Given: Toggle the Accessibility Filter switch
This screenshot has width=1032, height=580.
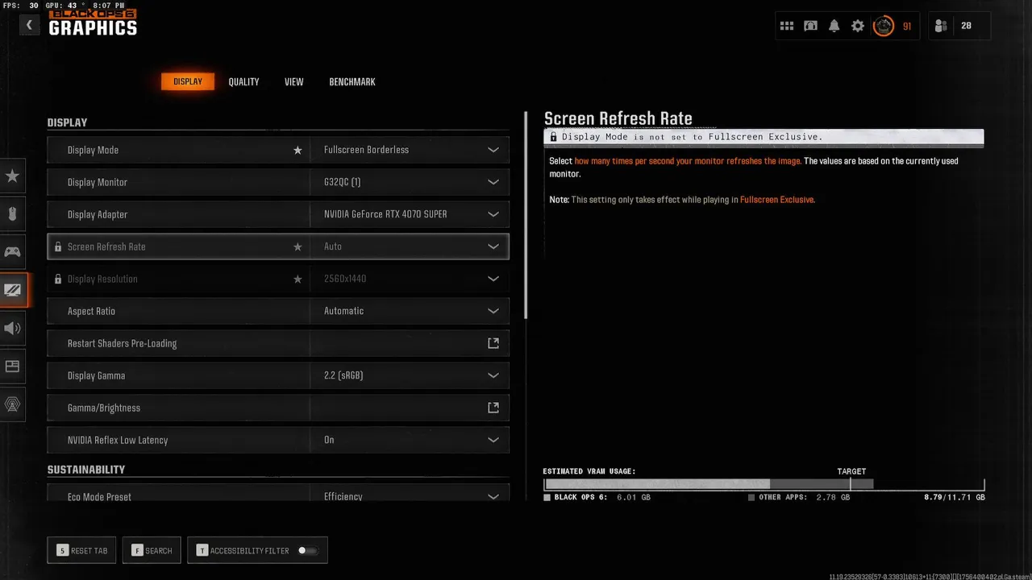Looking at the screenshot, I should tap(308, 550).
